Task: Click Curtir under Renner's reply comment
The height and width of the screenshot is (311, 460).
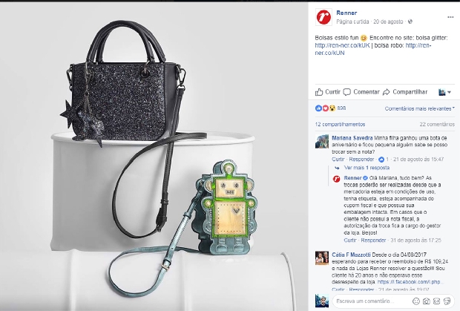Action: [x=350, y=240]
